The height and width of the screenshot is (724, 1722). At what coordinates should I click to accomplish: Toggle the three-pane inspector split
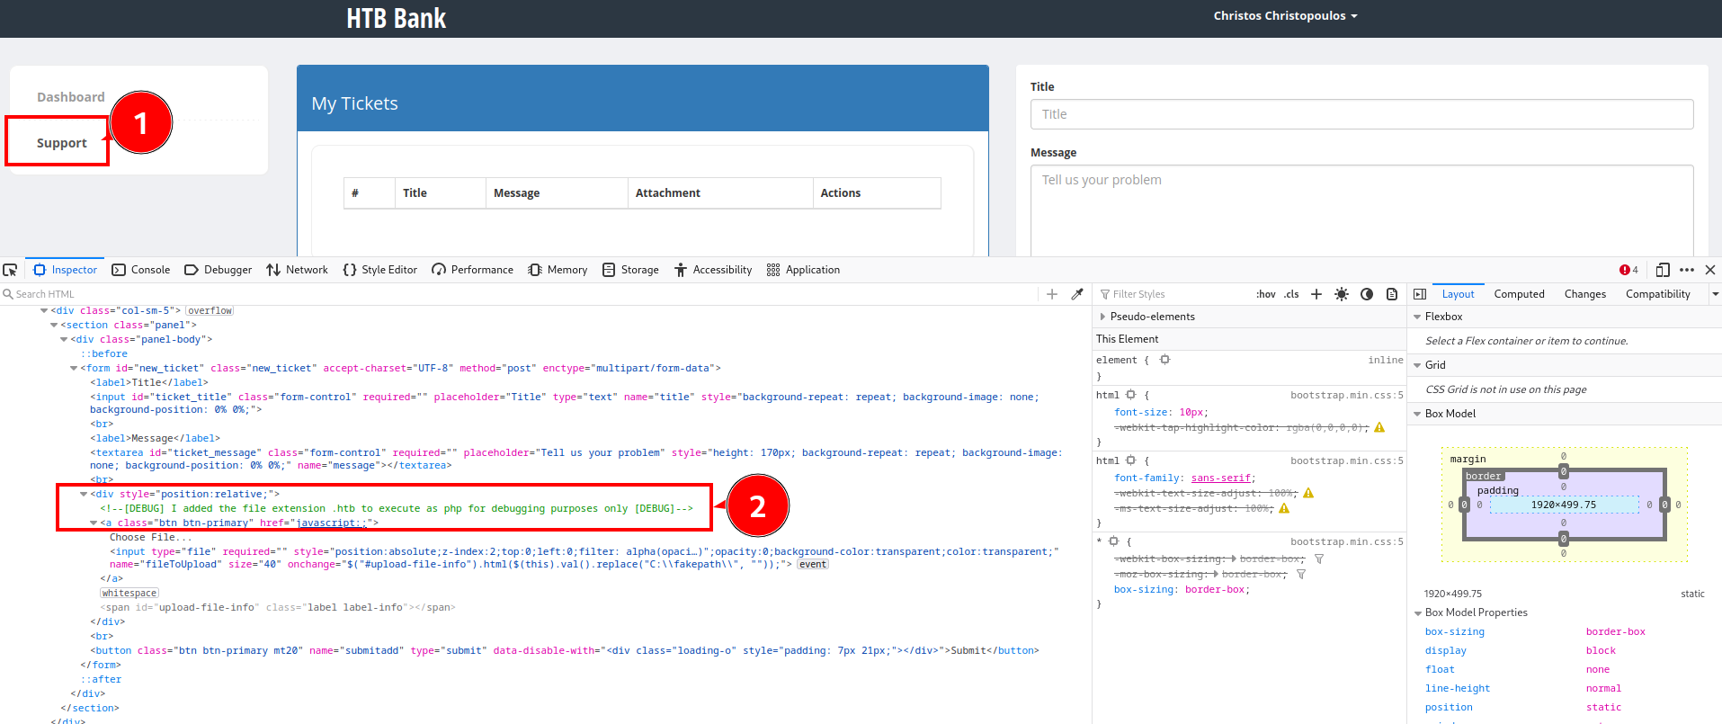pos(1420,294)
